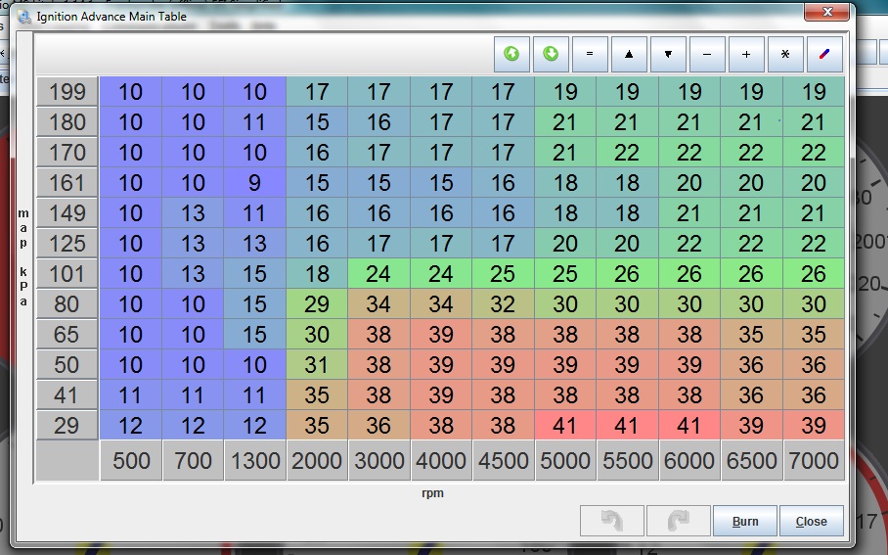The height and width of the screenshot is (555, 888).
Task: Click the undo arrow button
Action: point(611,521)
